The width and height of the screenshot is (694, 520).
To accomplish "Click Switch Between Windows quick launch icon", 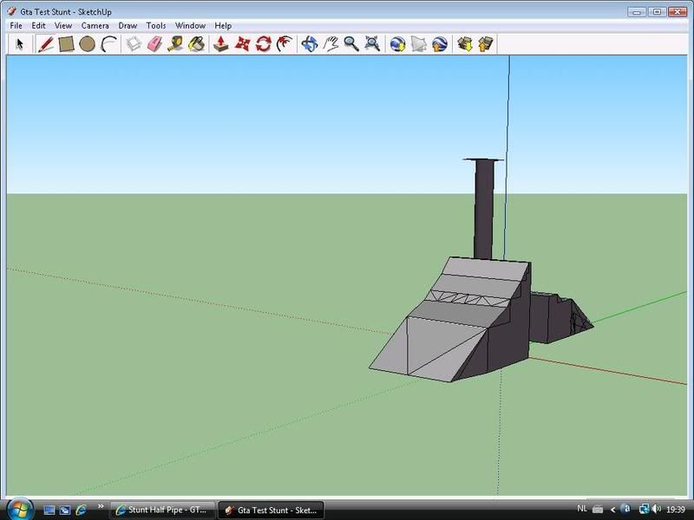I will (x=65, y=510).
